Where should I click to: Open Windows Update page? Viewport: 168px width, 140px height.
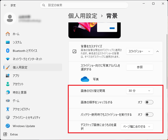tap(33, 126)
